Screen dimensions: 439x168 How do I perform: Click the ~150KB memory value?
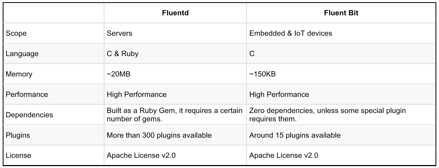[x=262, y=74]
